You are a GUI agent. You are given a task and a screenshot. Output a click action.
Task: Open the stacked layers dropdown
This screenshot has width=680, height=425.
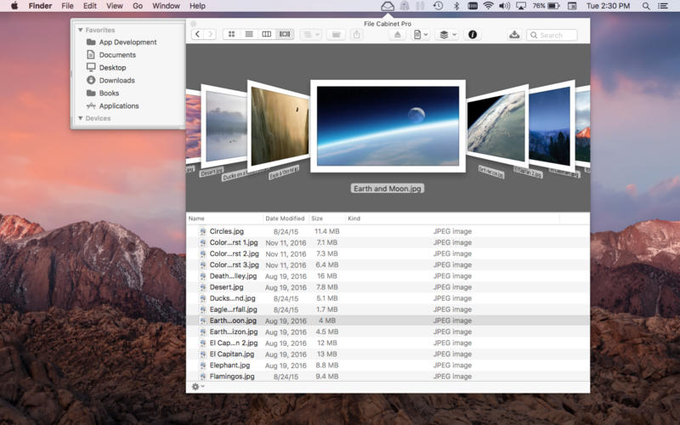(x=448, y=35)
